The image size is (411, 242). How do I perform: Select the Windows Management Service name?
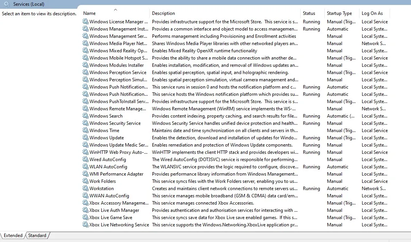[x=118, y=36]
